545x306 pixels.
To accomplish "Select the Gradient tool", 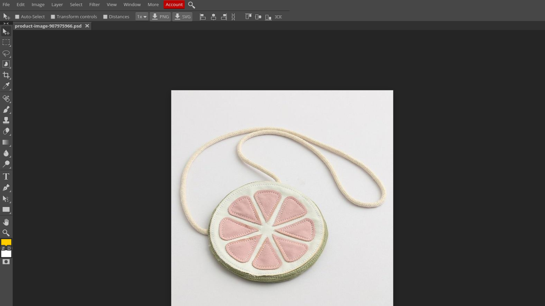I will tap(6, 142).
